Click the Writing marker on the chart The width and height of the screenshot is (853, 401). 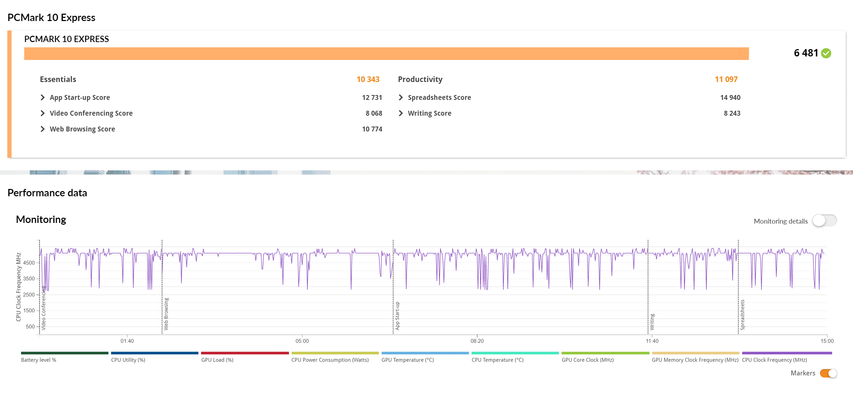(x=652, y=322)
